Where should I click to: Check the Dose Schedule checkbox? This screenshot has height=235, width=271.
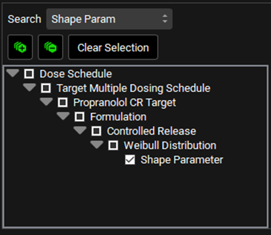click(x=29, y=74)
